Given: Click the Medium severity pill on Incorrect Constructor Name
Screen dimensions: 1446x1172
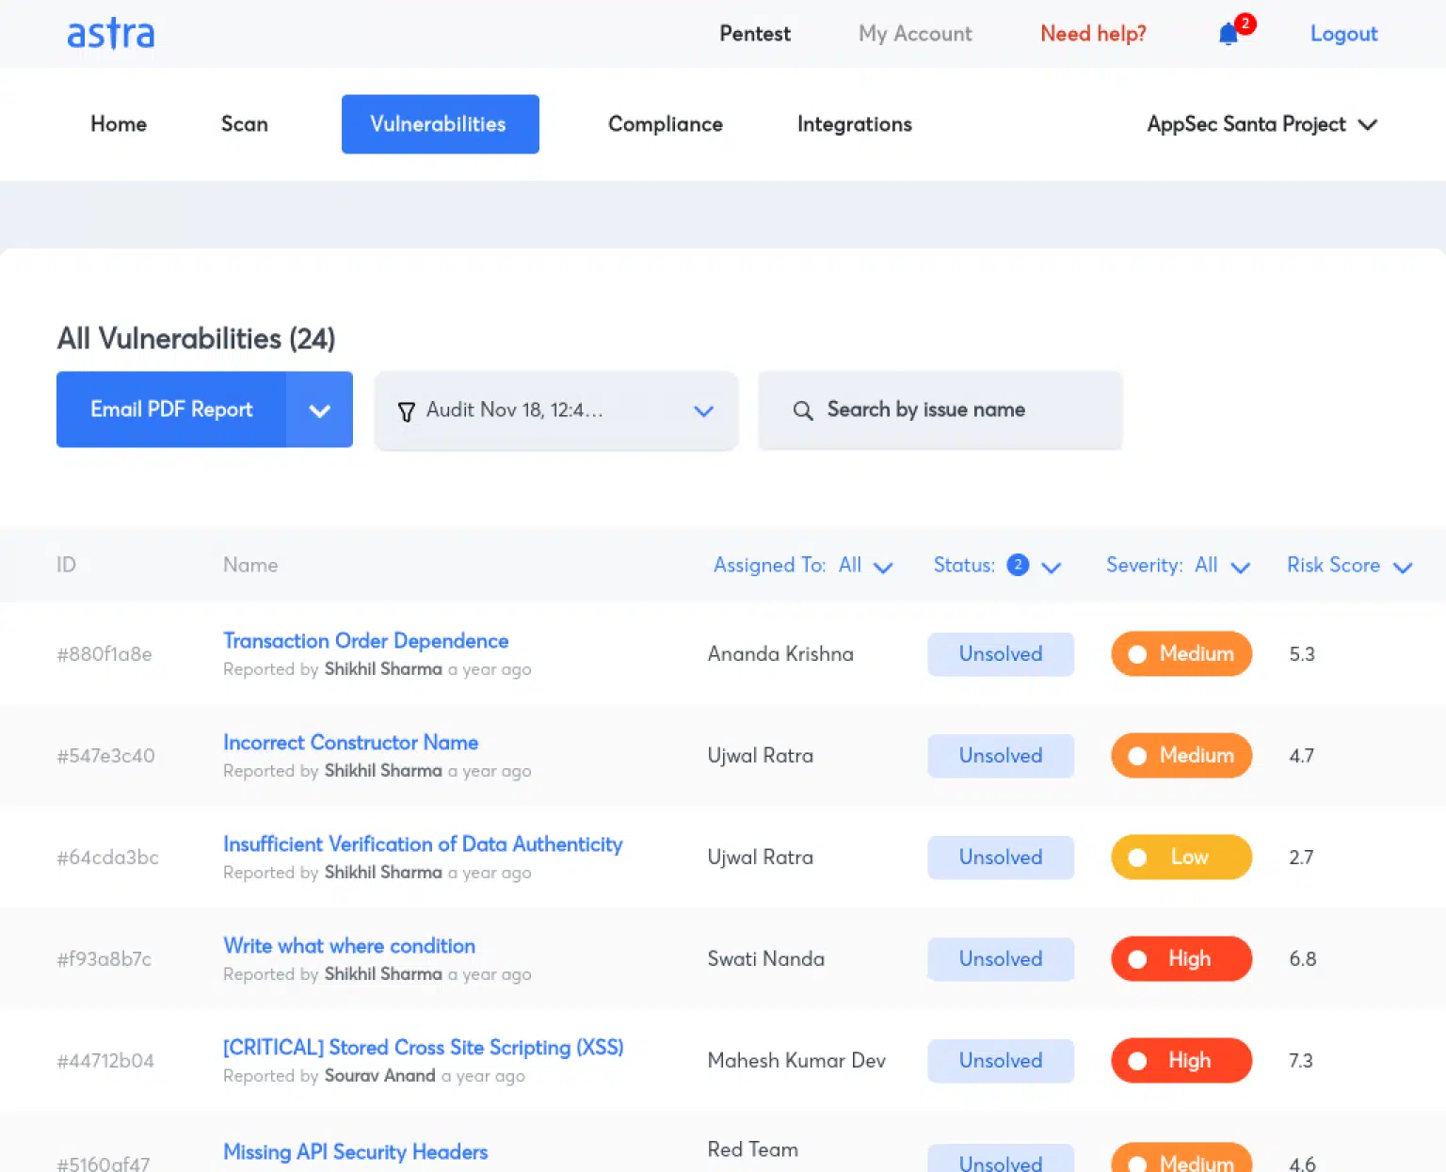Looking at the screenshot, I should point(1181,755).
